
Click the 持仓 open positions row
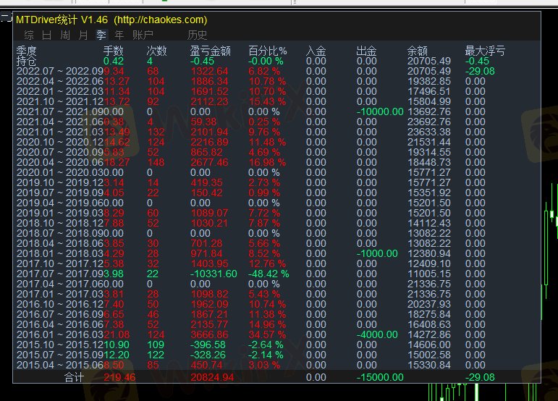(x=27, y=62)
